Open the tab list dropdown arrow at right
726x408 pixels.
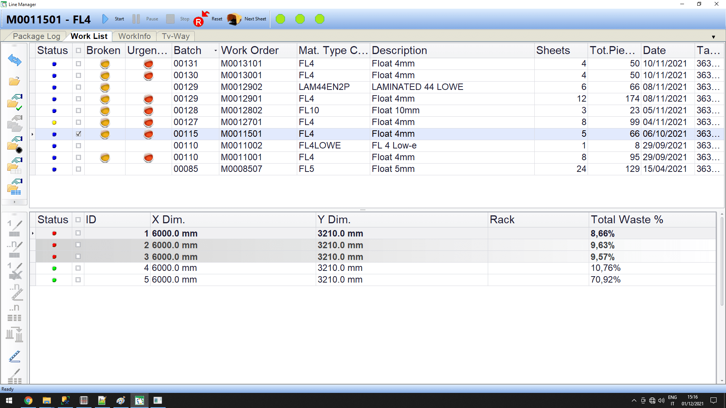pos(714,37)
